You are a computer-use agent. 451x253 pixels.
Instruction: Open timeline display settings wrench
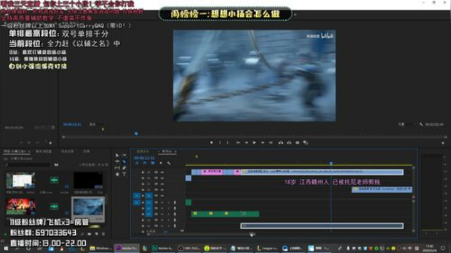tap(169, 163)
